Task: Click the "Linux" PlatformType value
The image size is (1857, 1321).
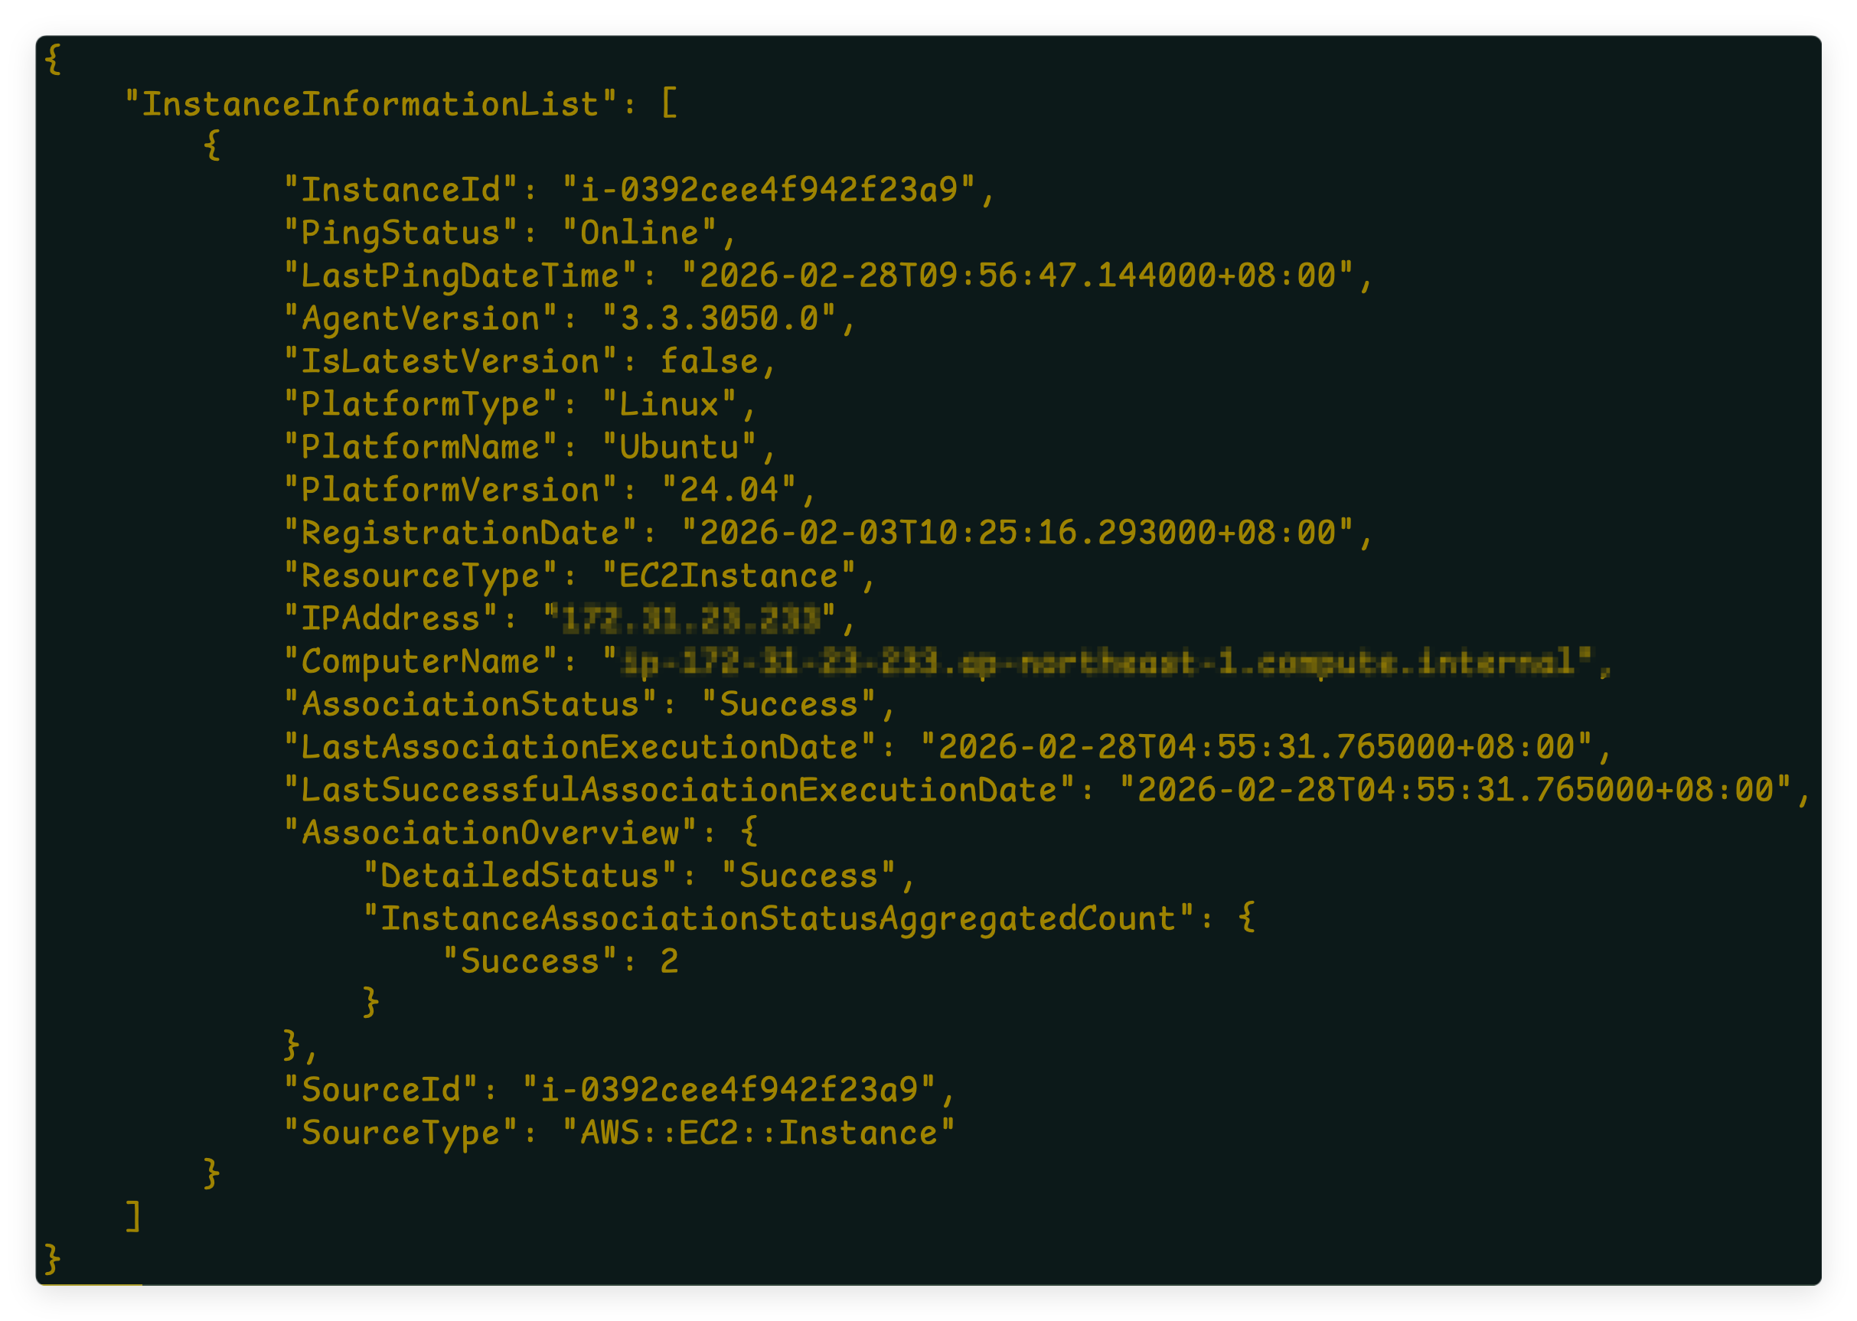Action: click(668, 404)
